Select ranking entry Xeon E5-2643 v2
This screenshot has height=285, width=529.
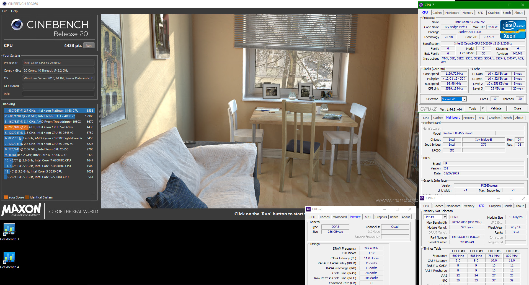pyautogui.click(x=49, y=133)
